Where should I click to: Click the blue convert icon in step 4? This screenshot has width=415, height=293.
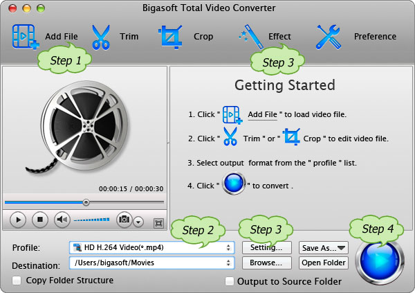(x=234, y=184)
